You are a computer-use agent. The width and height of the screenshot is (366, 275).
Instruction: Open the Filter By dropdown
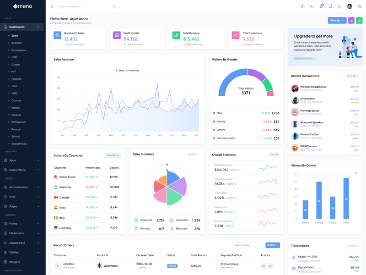337,21
